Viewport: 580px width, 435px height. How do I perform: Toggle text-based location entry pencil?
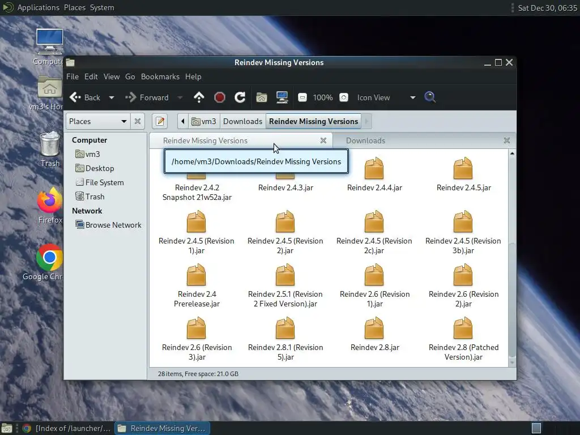click(x=160, y=121)
